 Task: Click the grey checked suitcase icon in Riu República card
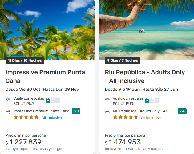pyautogui.click(x=157, y=100)
